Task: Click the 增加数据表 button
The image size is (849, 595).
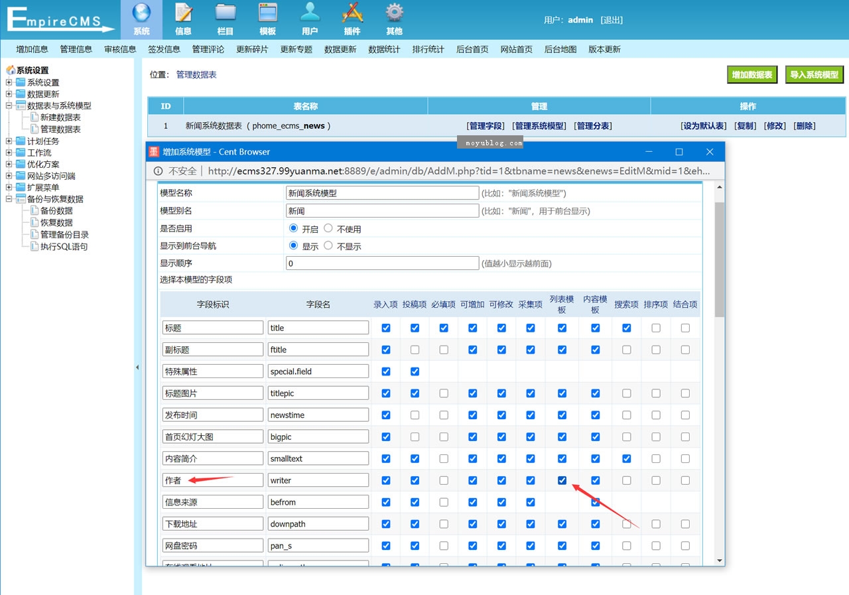Action: [751, 74]
